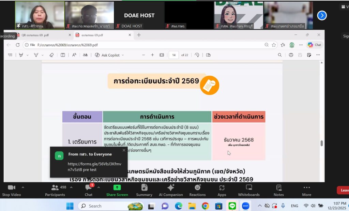Toggle camera with Stop Video
This screenshot has height=211, width=349.
click(x=11, y=190)
